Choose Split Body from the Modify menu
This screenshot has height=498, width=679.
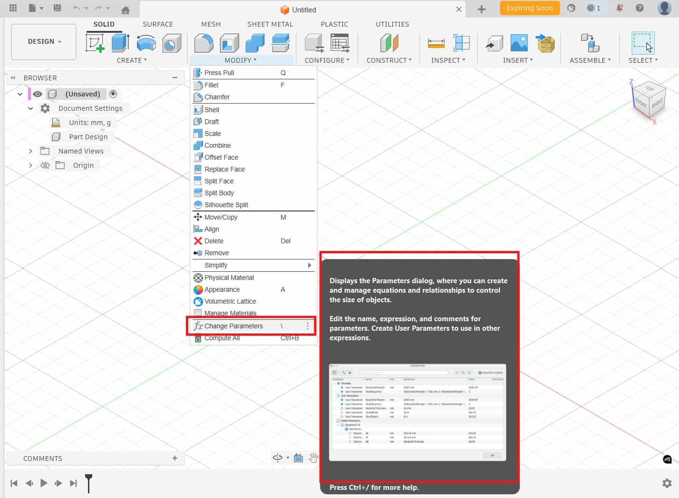click(253, 193)
